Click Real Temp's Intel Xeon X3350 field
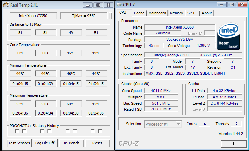 (x=33, y=16)
